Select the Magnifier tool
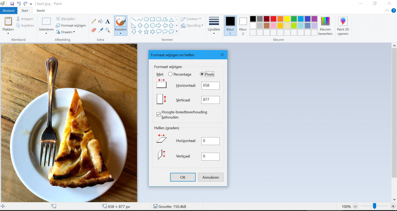This screenshot has height=211, width=397. click(108, 30)
